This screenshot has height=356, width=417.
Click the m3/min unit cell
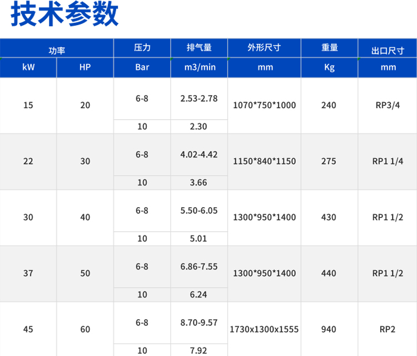199,67
